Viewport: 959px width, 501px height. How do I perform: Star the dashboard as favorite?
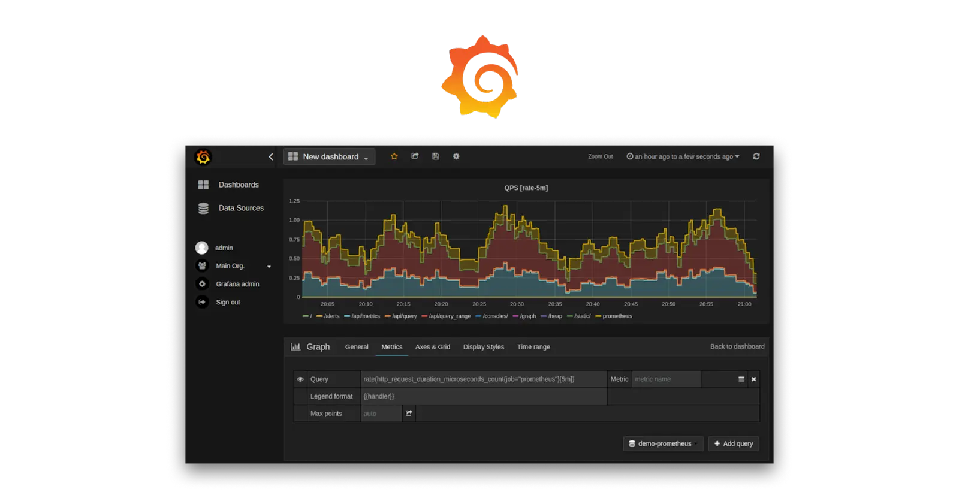(394, 156)
